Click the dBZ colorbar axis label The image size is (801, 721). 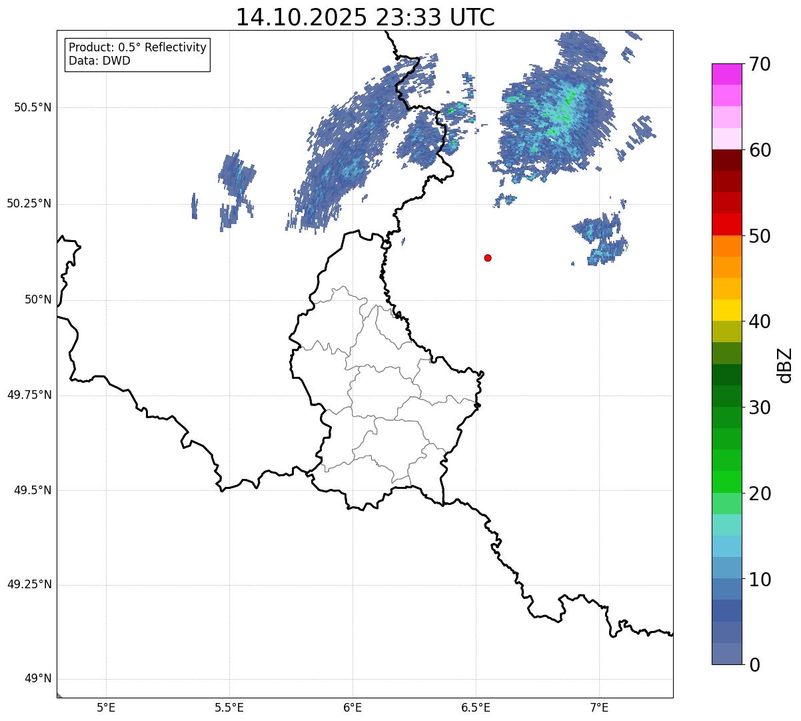coord(784,365)
